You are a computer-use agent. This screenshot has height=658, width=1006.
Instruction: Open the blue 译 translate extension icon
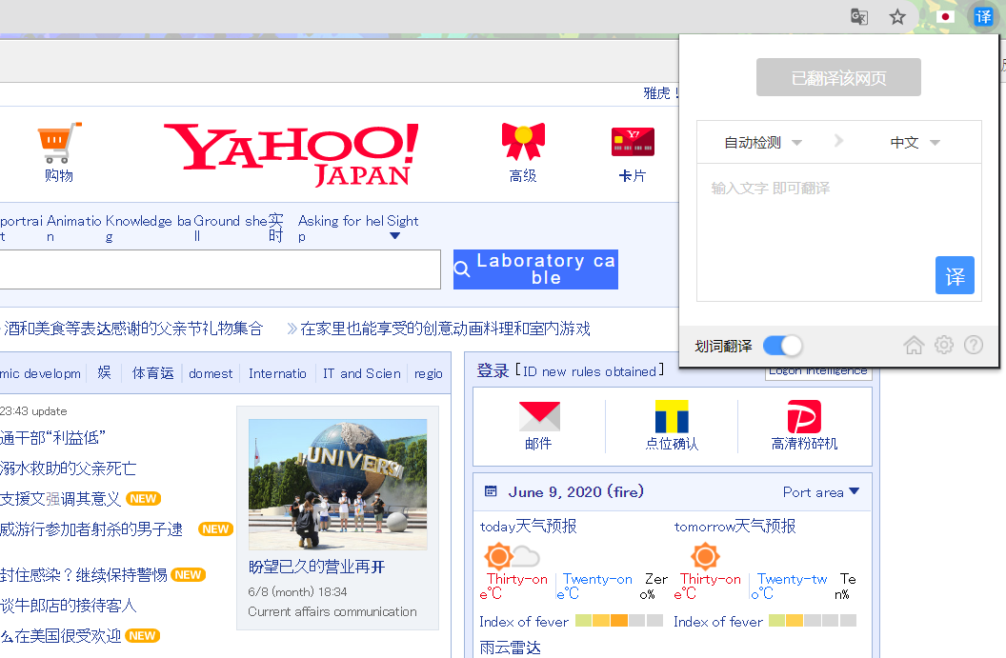point(983,17)
